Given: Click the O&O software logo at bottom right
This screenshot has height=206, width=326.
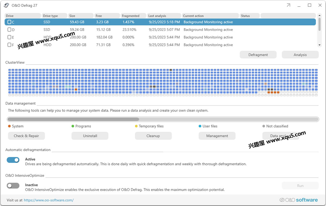Looking at the screenshot, I should click(299, 200).
